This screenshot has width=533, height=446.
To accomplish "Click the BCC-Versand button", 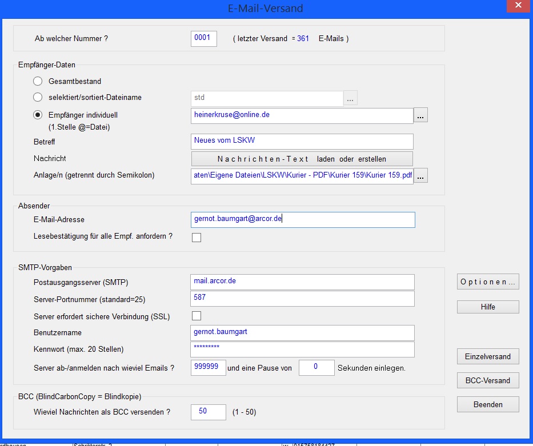I will tap(488, 380).
